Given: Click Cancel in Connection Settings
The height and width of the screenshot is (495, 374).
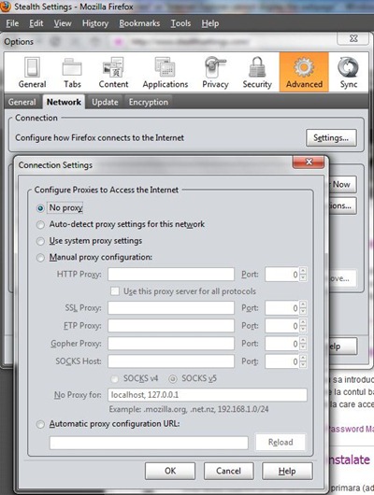Looking at the screenshot, I should [228, 471].
